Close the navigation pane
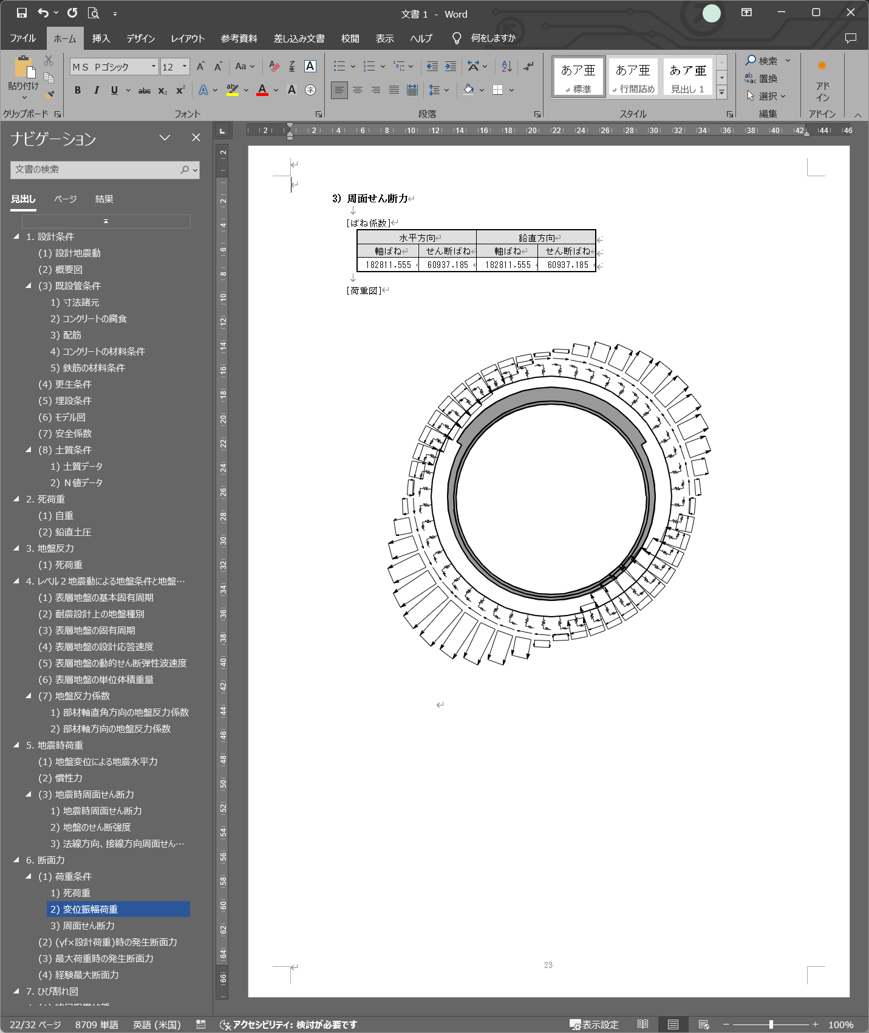Viewport: 869px width, 1033px height. [x=196, y=138]
